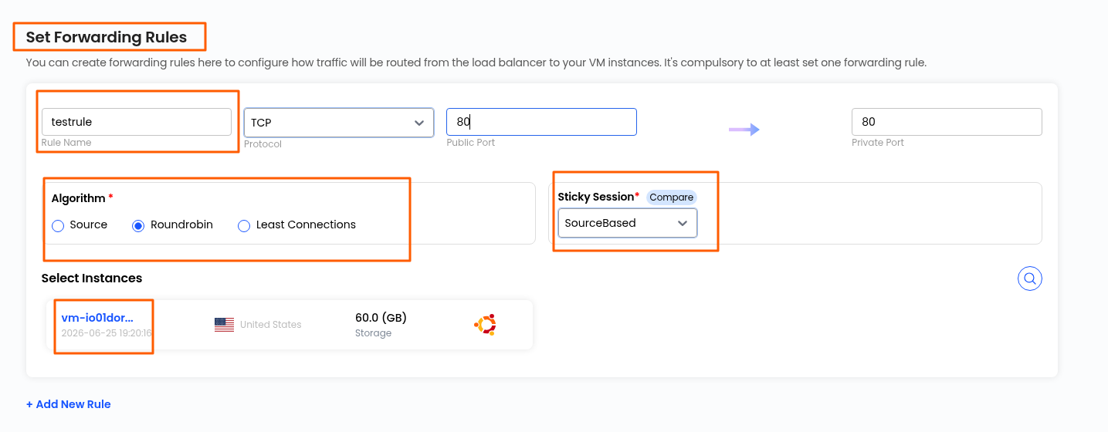Click the TCP protocol dropdown chevron

tap(419, 123)
